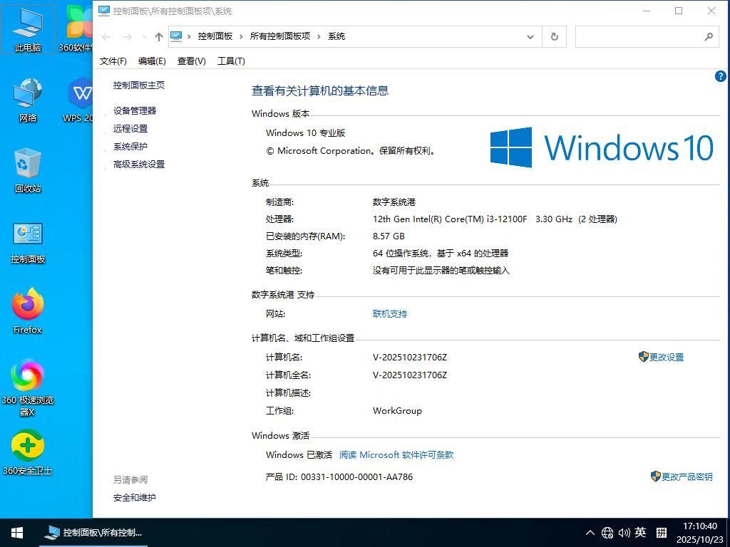730x547 pixels.
Task: Click the refresh icon beside the address bar
Action: [x=554, y=36]
